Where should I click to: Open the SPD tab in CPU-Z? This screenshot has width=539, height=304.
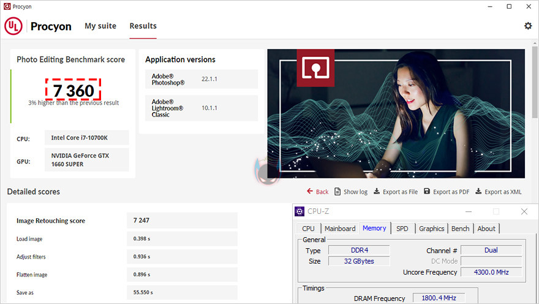coord(402,229)
